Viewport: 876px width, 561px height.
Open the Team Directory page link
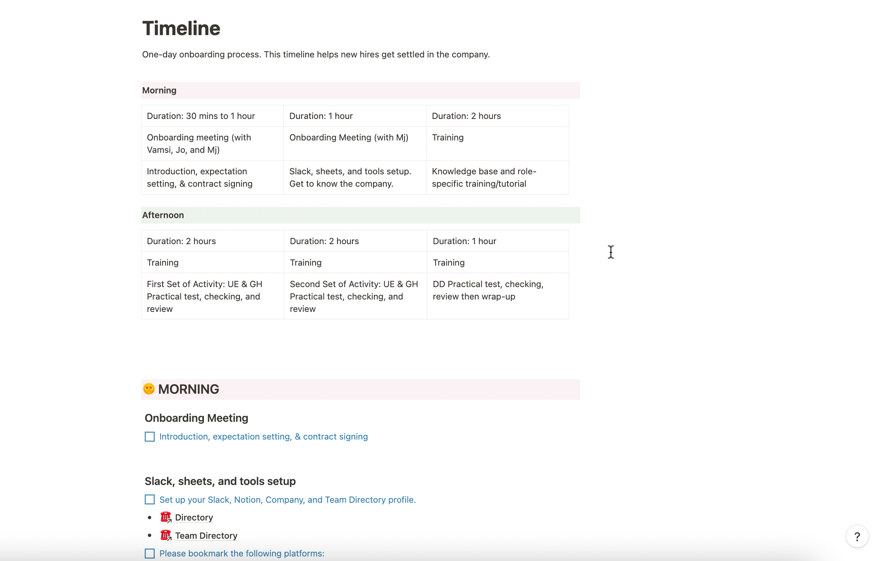tap(206, 536)
